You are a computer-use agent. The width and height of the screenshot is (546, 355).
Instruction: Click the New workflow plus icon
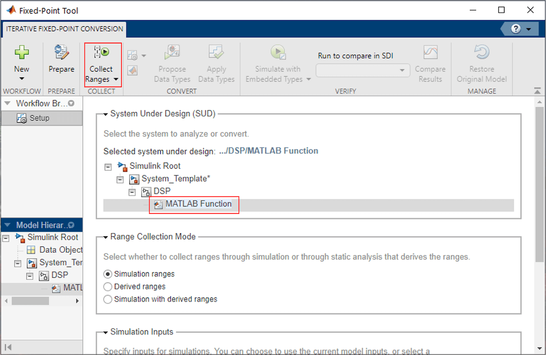pos(21,53)
